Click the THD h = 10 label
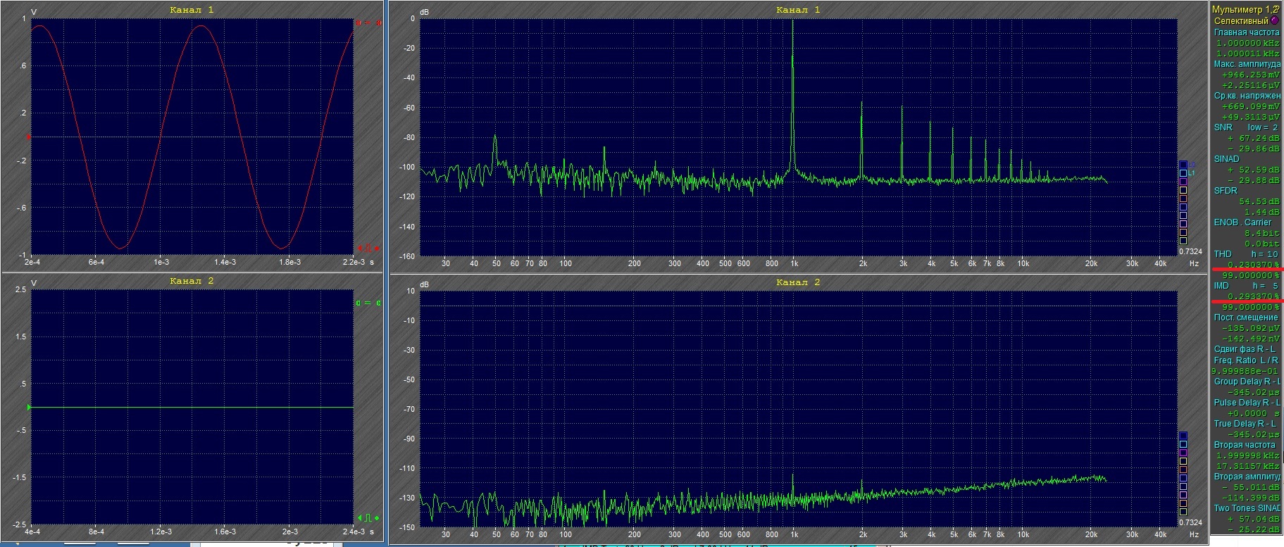This screenshot has height=547, width=1284. 1245,254
